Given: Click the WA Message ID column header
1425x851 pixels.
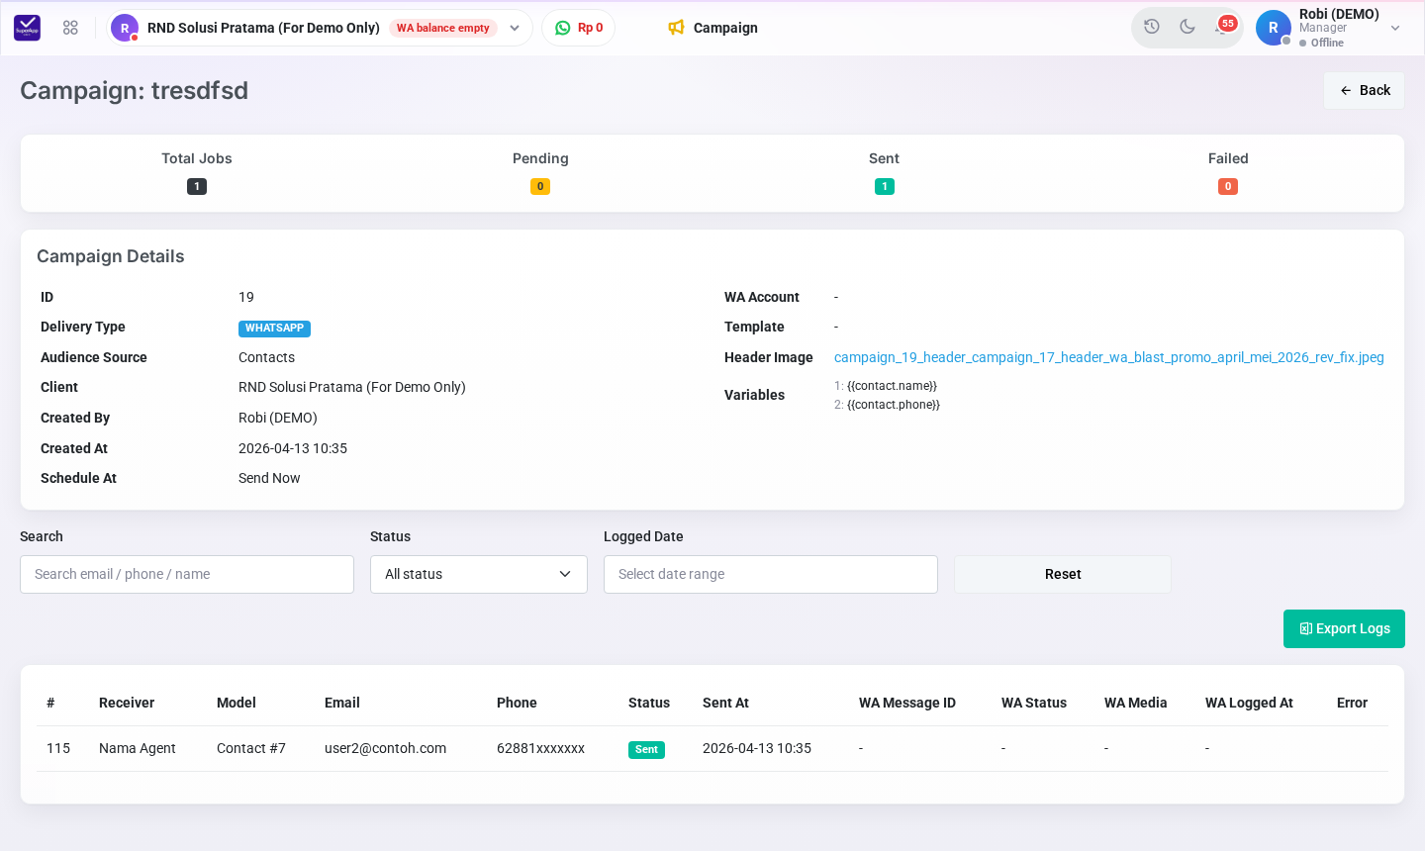Looking at the screenshot, I should click(907, 703).
